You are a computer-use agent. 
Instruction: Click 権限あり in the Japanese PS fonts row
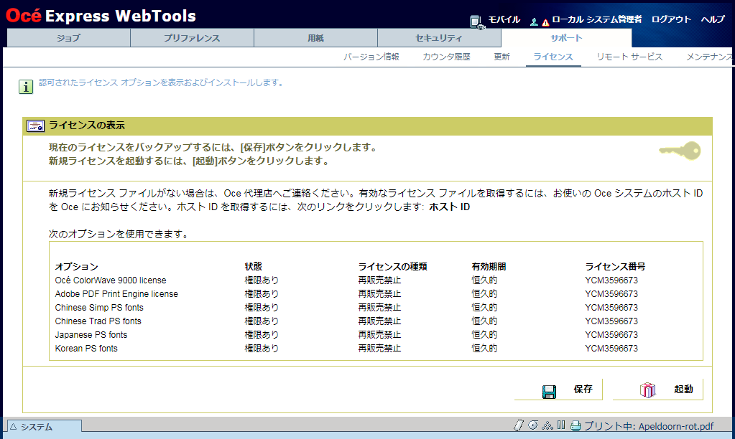point(262,335)
